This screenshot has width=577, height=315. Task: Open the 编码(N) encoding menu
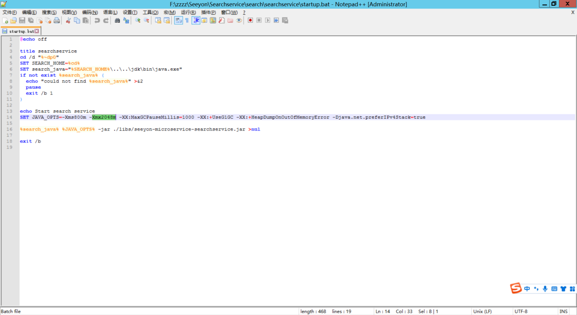click(90, 12)
